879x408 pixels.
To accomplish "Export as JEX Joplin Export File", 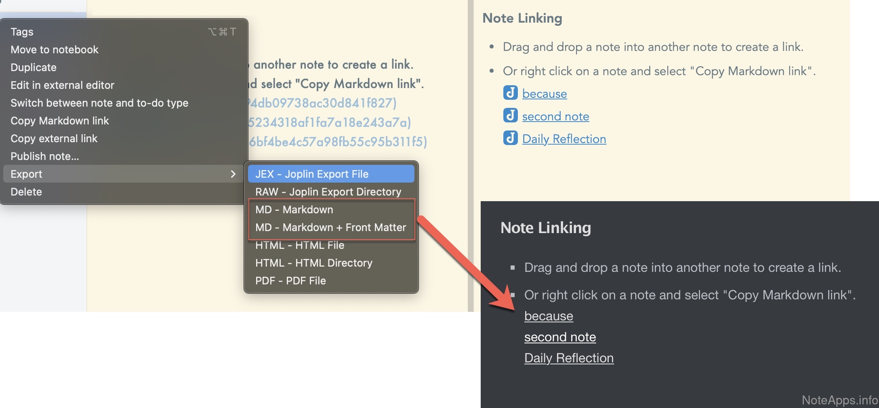I will [x=312, y=174].
